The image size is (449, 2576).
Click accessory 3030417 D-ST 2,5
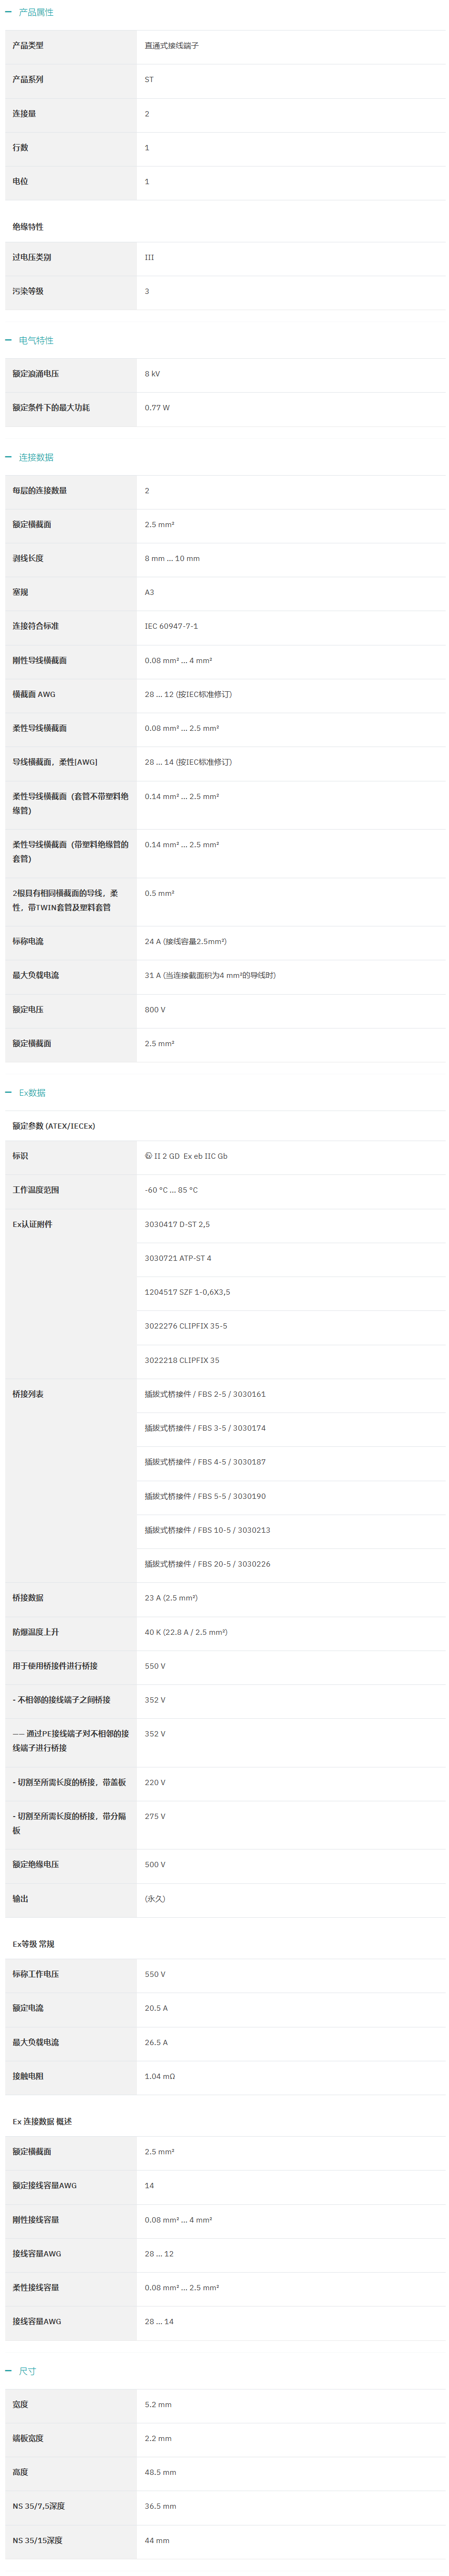177,1225
